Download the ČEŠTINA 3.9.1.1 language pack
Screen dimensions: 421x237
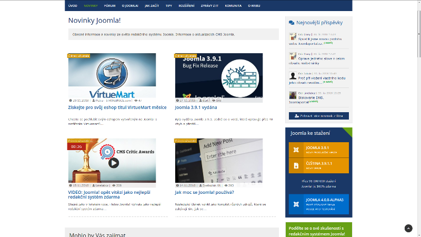point(319,165)
